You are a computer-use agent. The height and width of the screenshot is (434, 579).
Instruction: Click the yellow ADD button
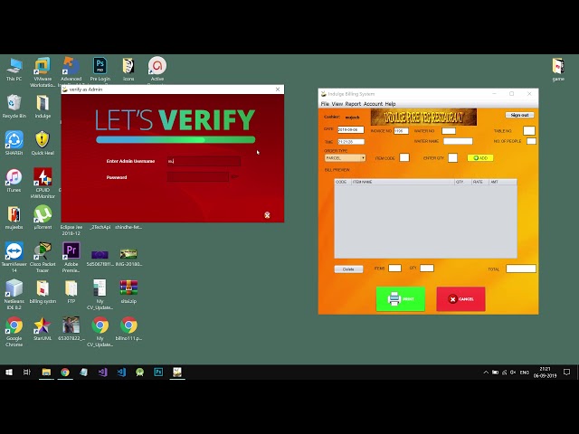click(x=480, y=158)
